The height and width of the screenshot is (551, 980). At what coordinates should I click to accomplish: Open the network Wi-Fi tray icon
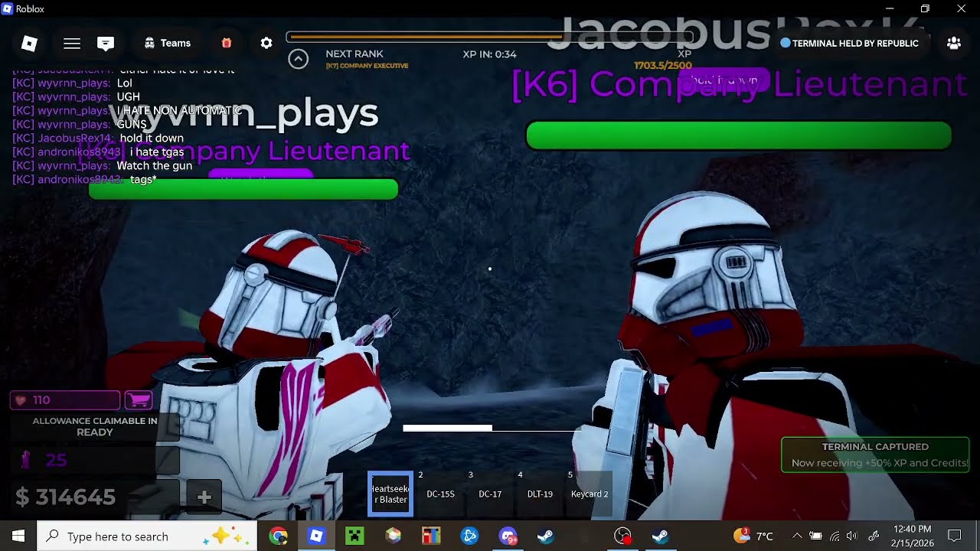[835, 536]
